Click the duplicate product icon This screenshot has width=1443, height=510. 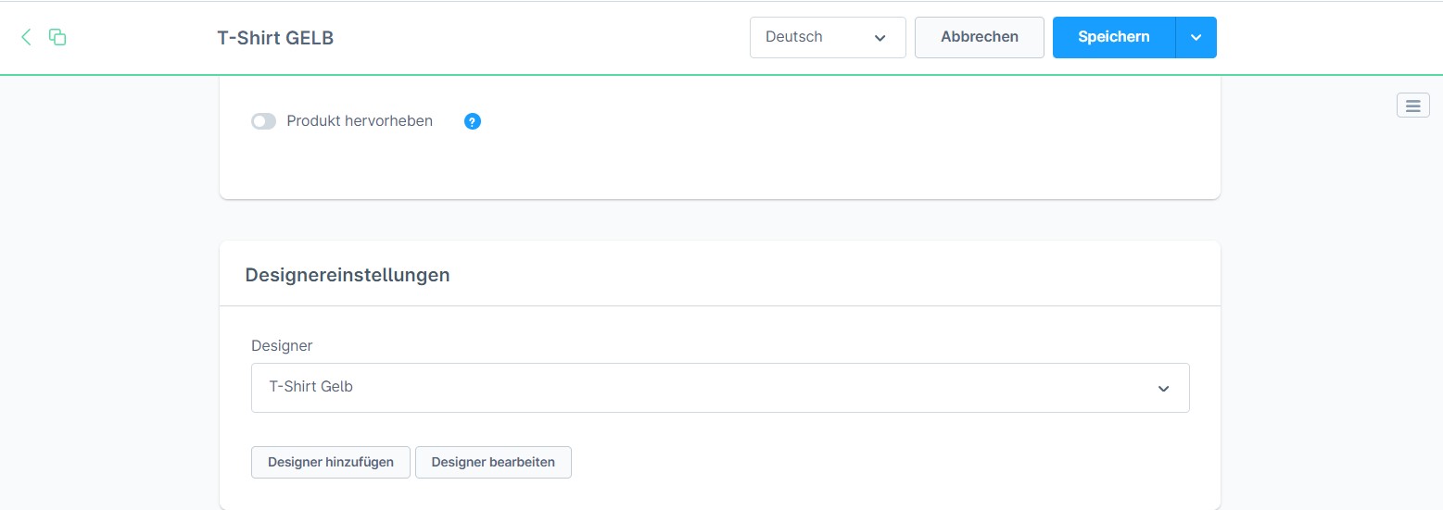(57, 37)
